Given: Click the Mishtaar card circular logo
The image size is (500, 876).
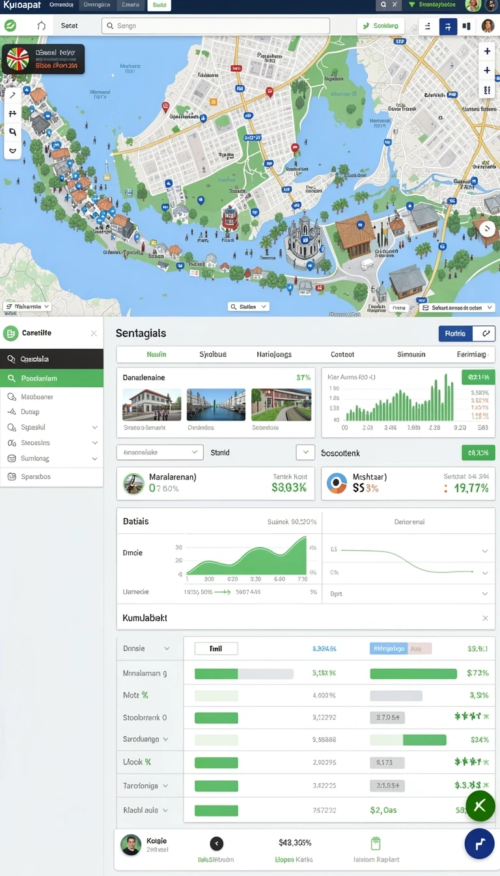Looking at the screenshot, I should (337, 484).
